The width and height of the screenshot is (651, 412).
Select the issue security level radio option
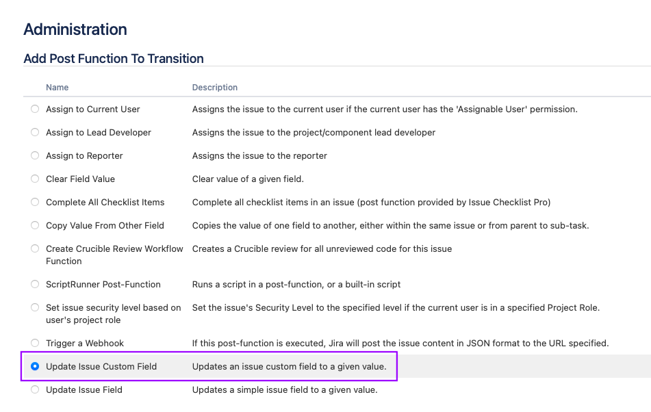pyautogui.click(x=35, y=307)
